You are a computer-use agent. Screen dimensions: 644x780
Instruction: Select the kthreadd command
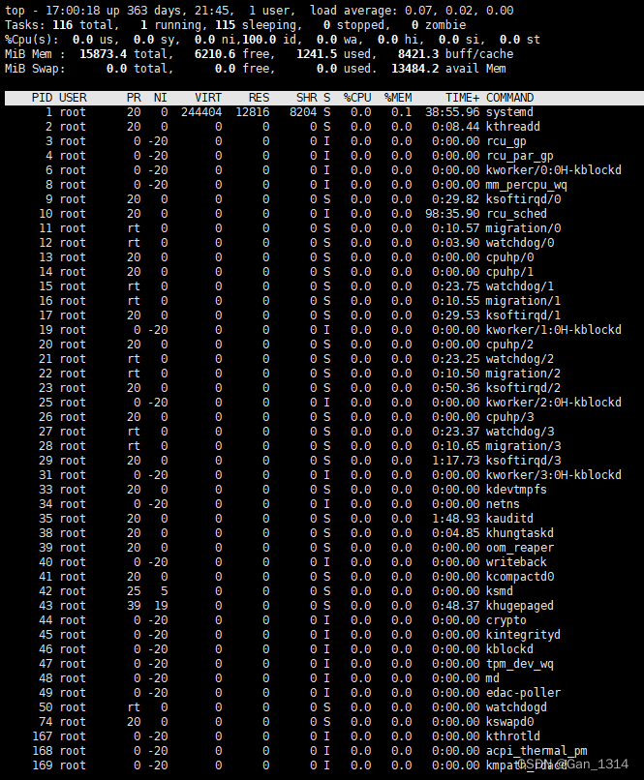click(513, 127)
